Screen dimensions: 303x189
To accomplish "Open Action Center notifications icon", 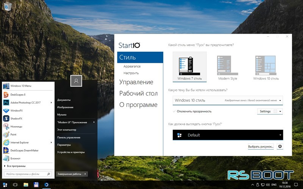I will [296, 185].
